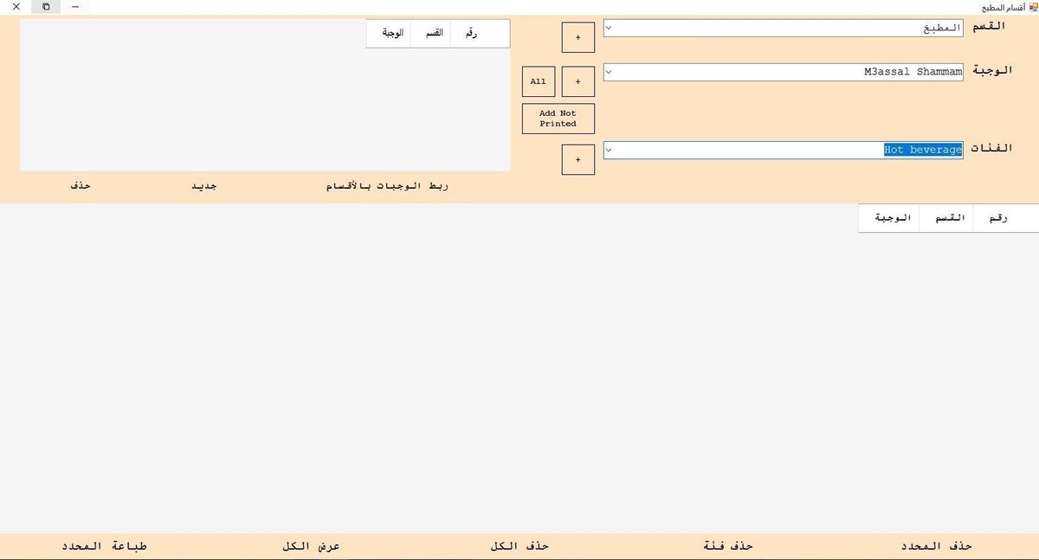Select القسم column header in lower grid

(x=947, y=218)
